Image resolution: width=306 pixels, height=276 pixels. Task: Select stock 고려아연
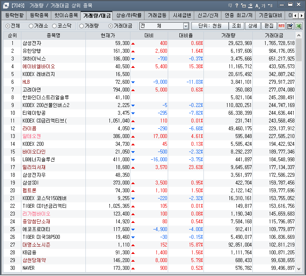(x=31, y=90)
